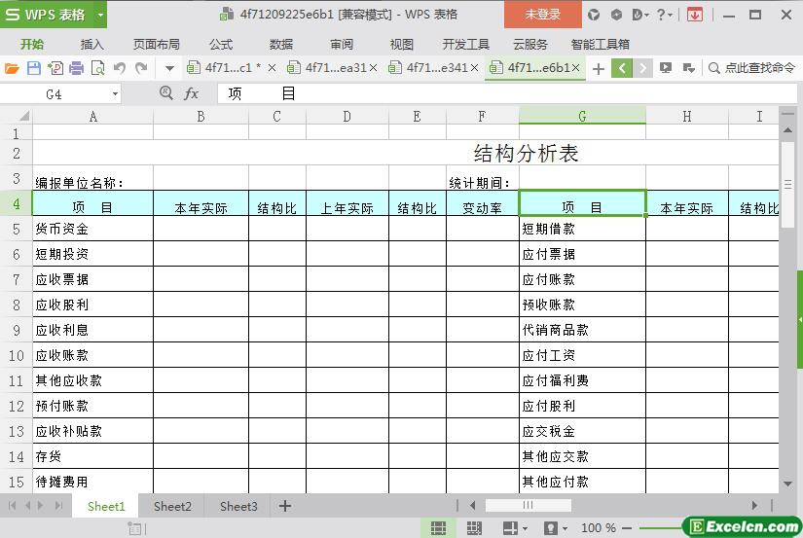Click the 未登录 login button
The height and width of the screenshot is (538, 803).
[x=543, y=15]
